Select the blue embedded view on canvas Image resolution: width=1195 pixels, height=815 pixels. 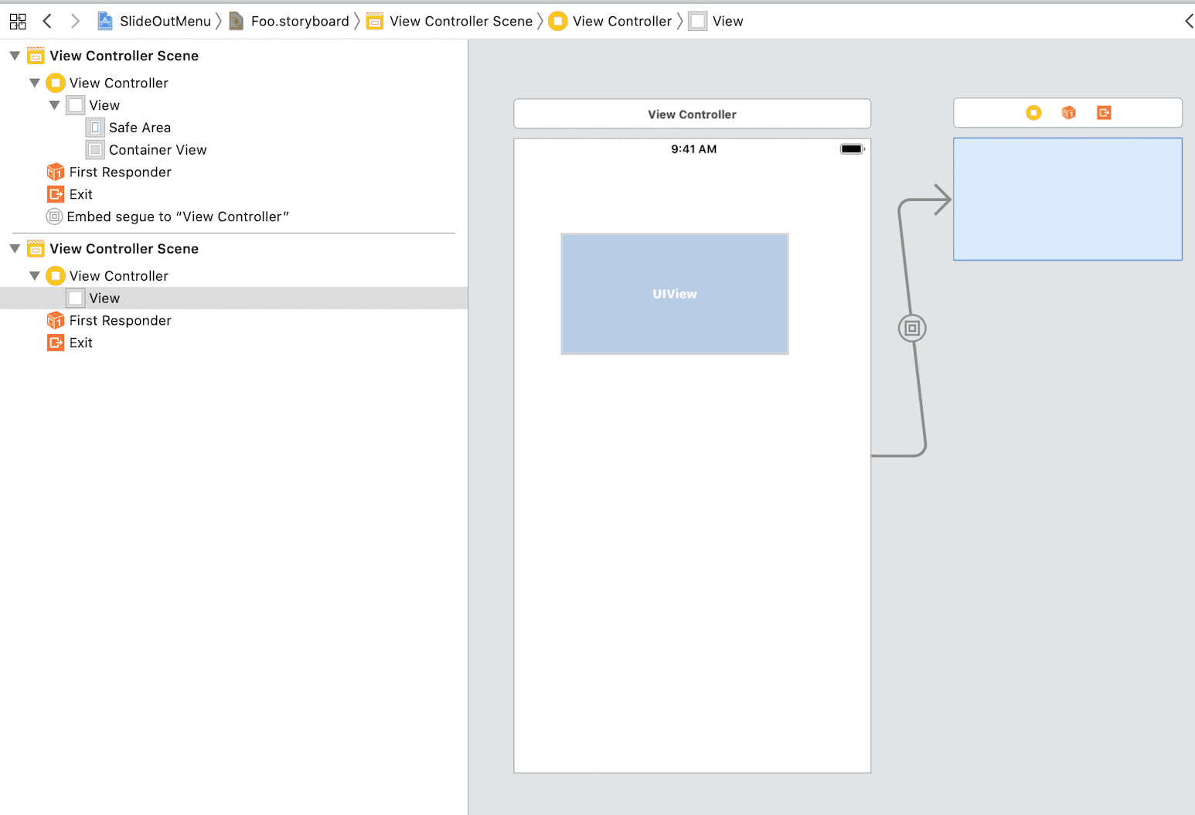click(x=1067, y=199)
